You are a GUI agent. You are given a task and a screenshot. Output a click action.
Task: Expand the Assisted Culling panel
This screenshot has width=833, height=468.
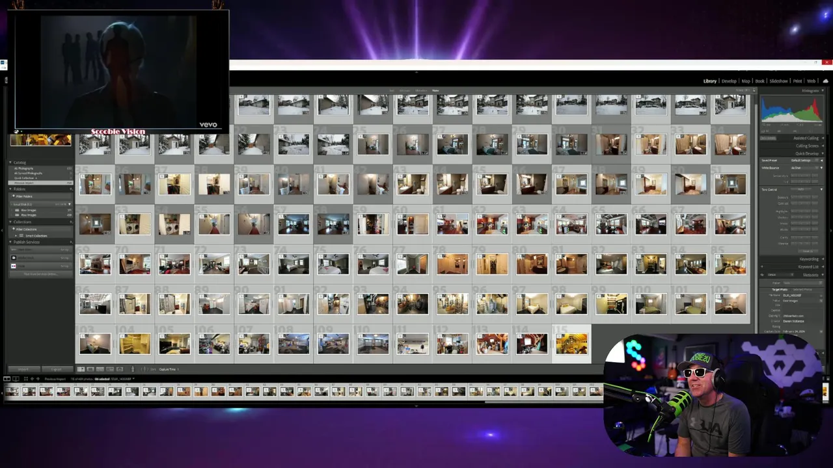(823, 138)
